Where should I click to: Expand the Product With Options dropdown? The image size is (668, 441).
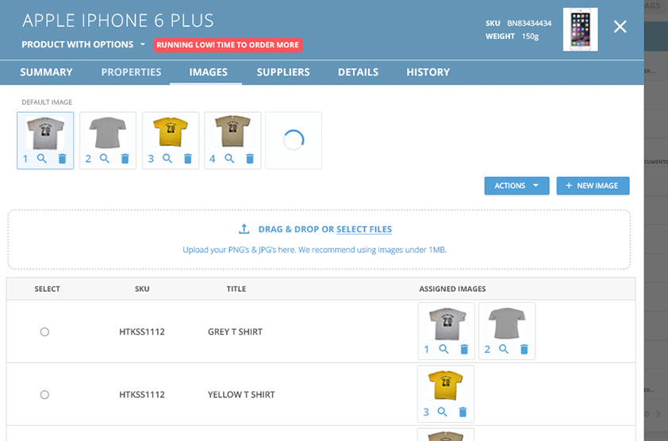point(83,44)
